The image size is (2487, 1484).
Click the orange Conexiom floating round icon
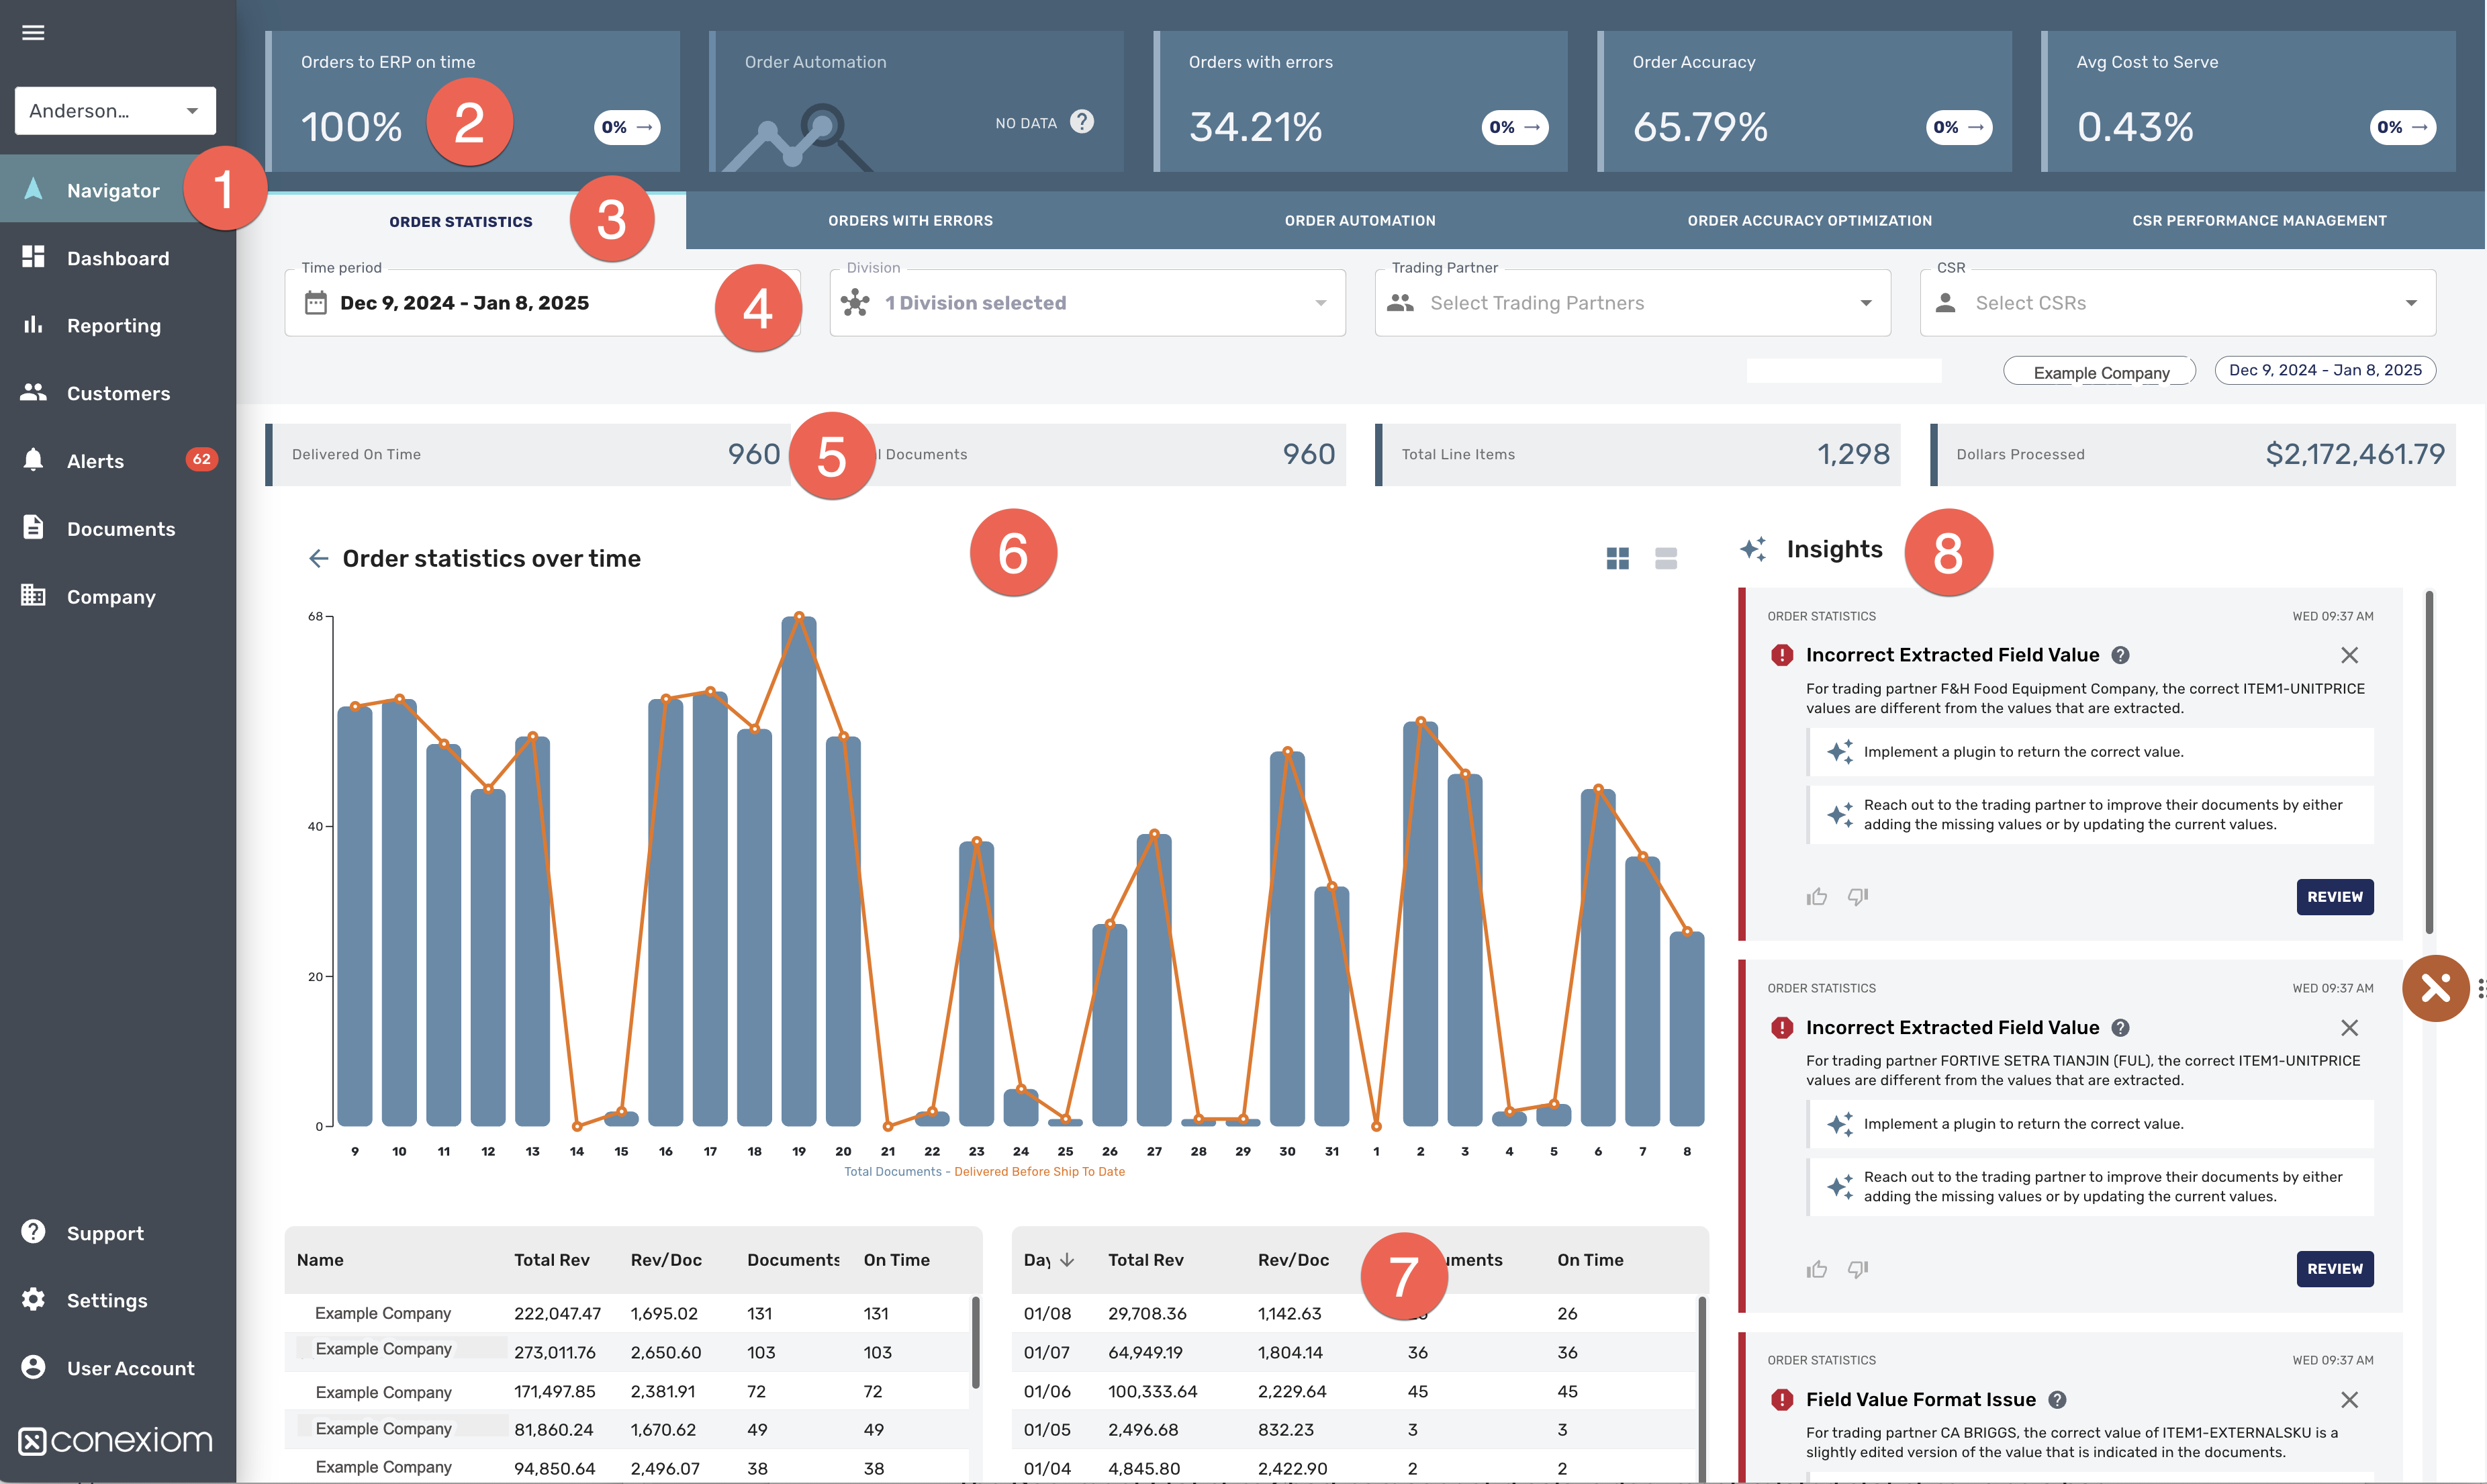click(2435, 988)
